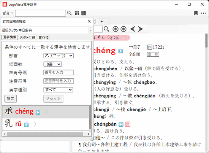Go back with circled left arrow
The width and height of the screenshot is (209, 153).
116,29
